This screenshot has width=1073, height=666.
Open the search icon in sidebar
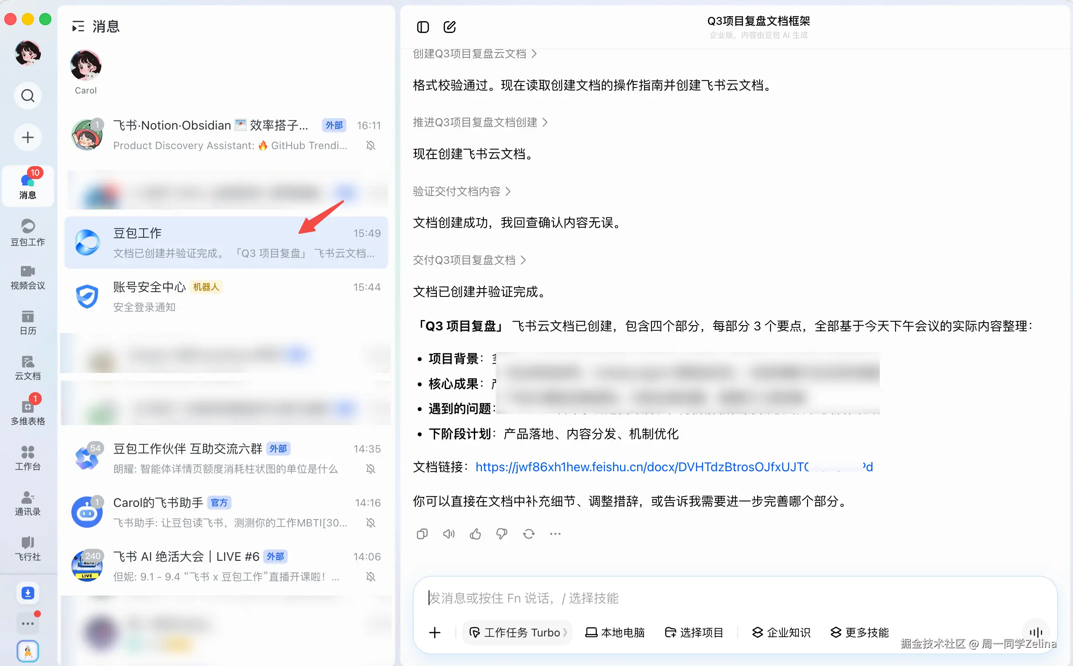coord(28,96)
